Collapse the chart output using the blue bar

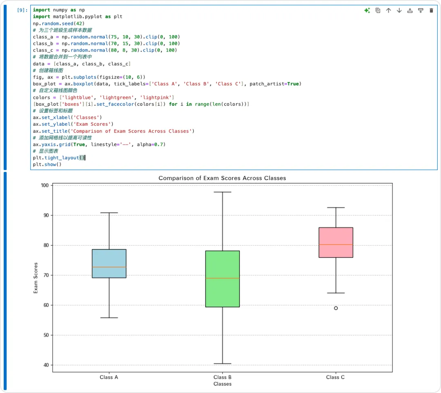pos(5,281)
